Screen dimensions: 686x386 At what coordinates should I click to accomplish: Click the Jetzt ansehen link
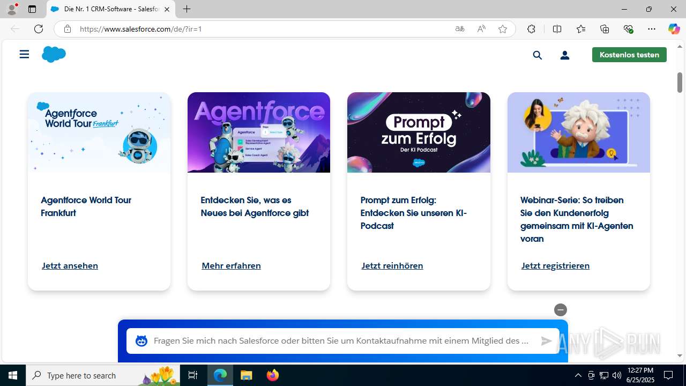(x=70, y=265)
